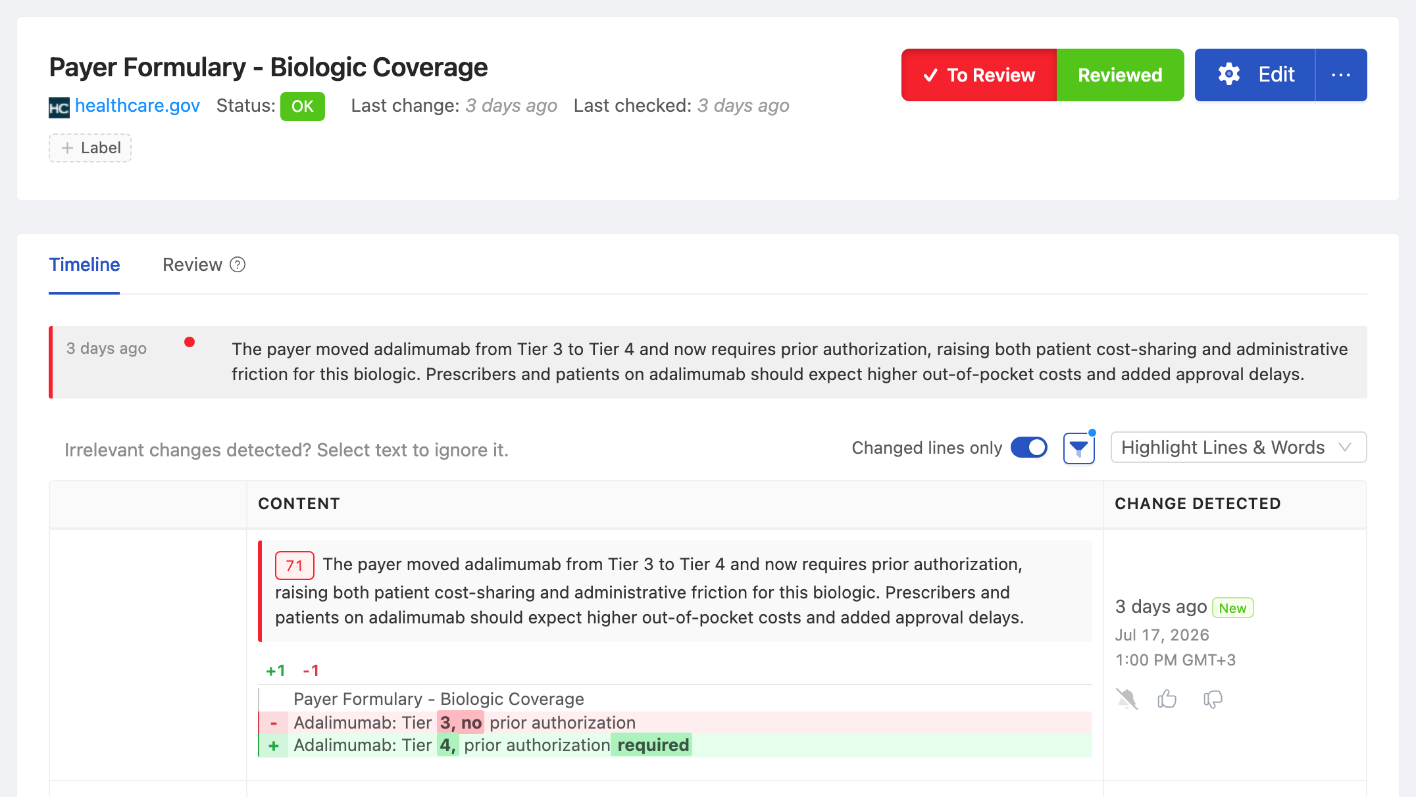Click the '+1' additions count
1416x797 pixels.
click(x=276, y=671)
